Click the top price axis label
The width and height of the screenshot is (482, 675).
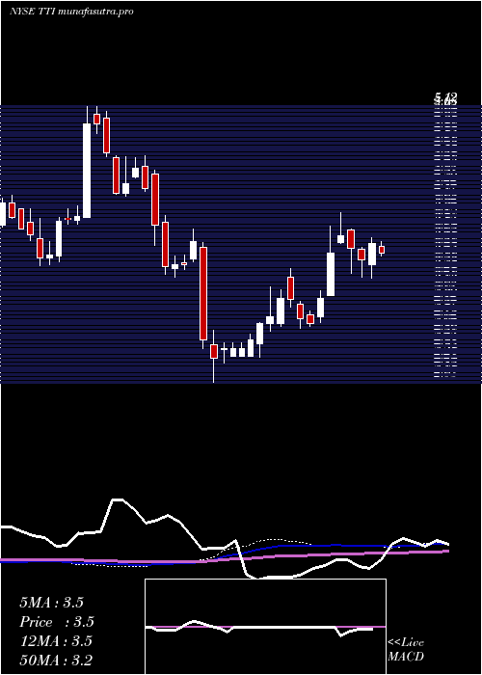click(x=445, y=97)
